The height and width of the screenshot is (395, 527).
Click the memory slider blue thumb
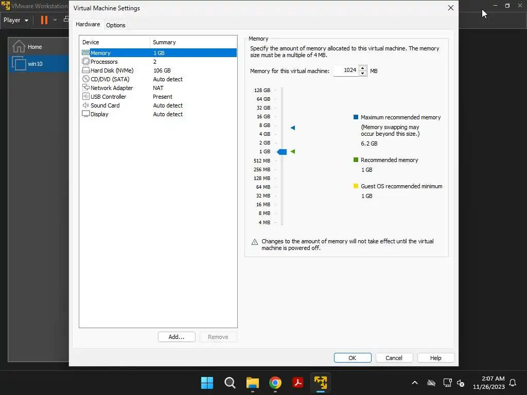282,152
